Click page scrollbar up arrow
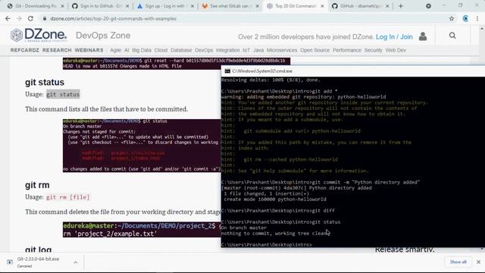The width and height of the screenshot is (485, 273). (482, 29)
